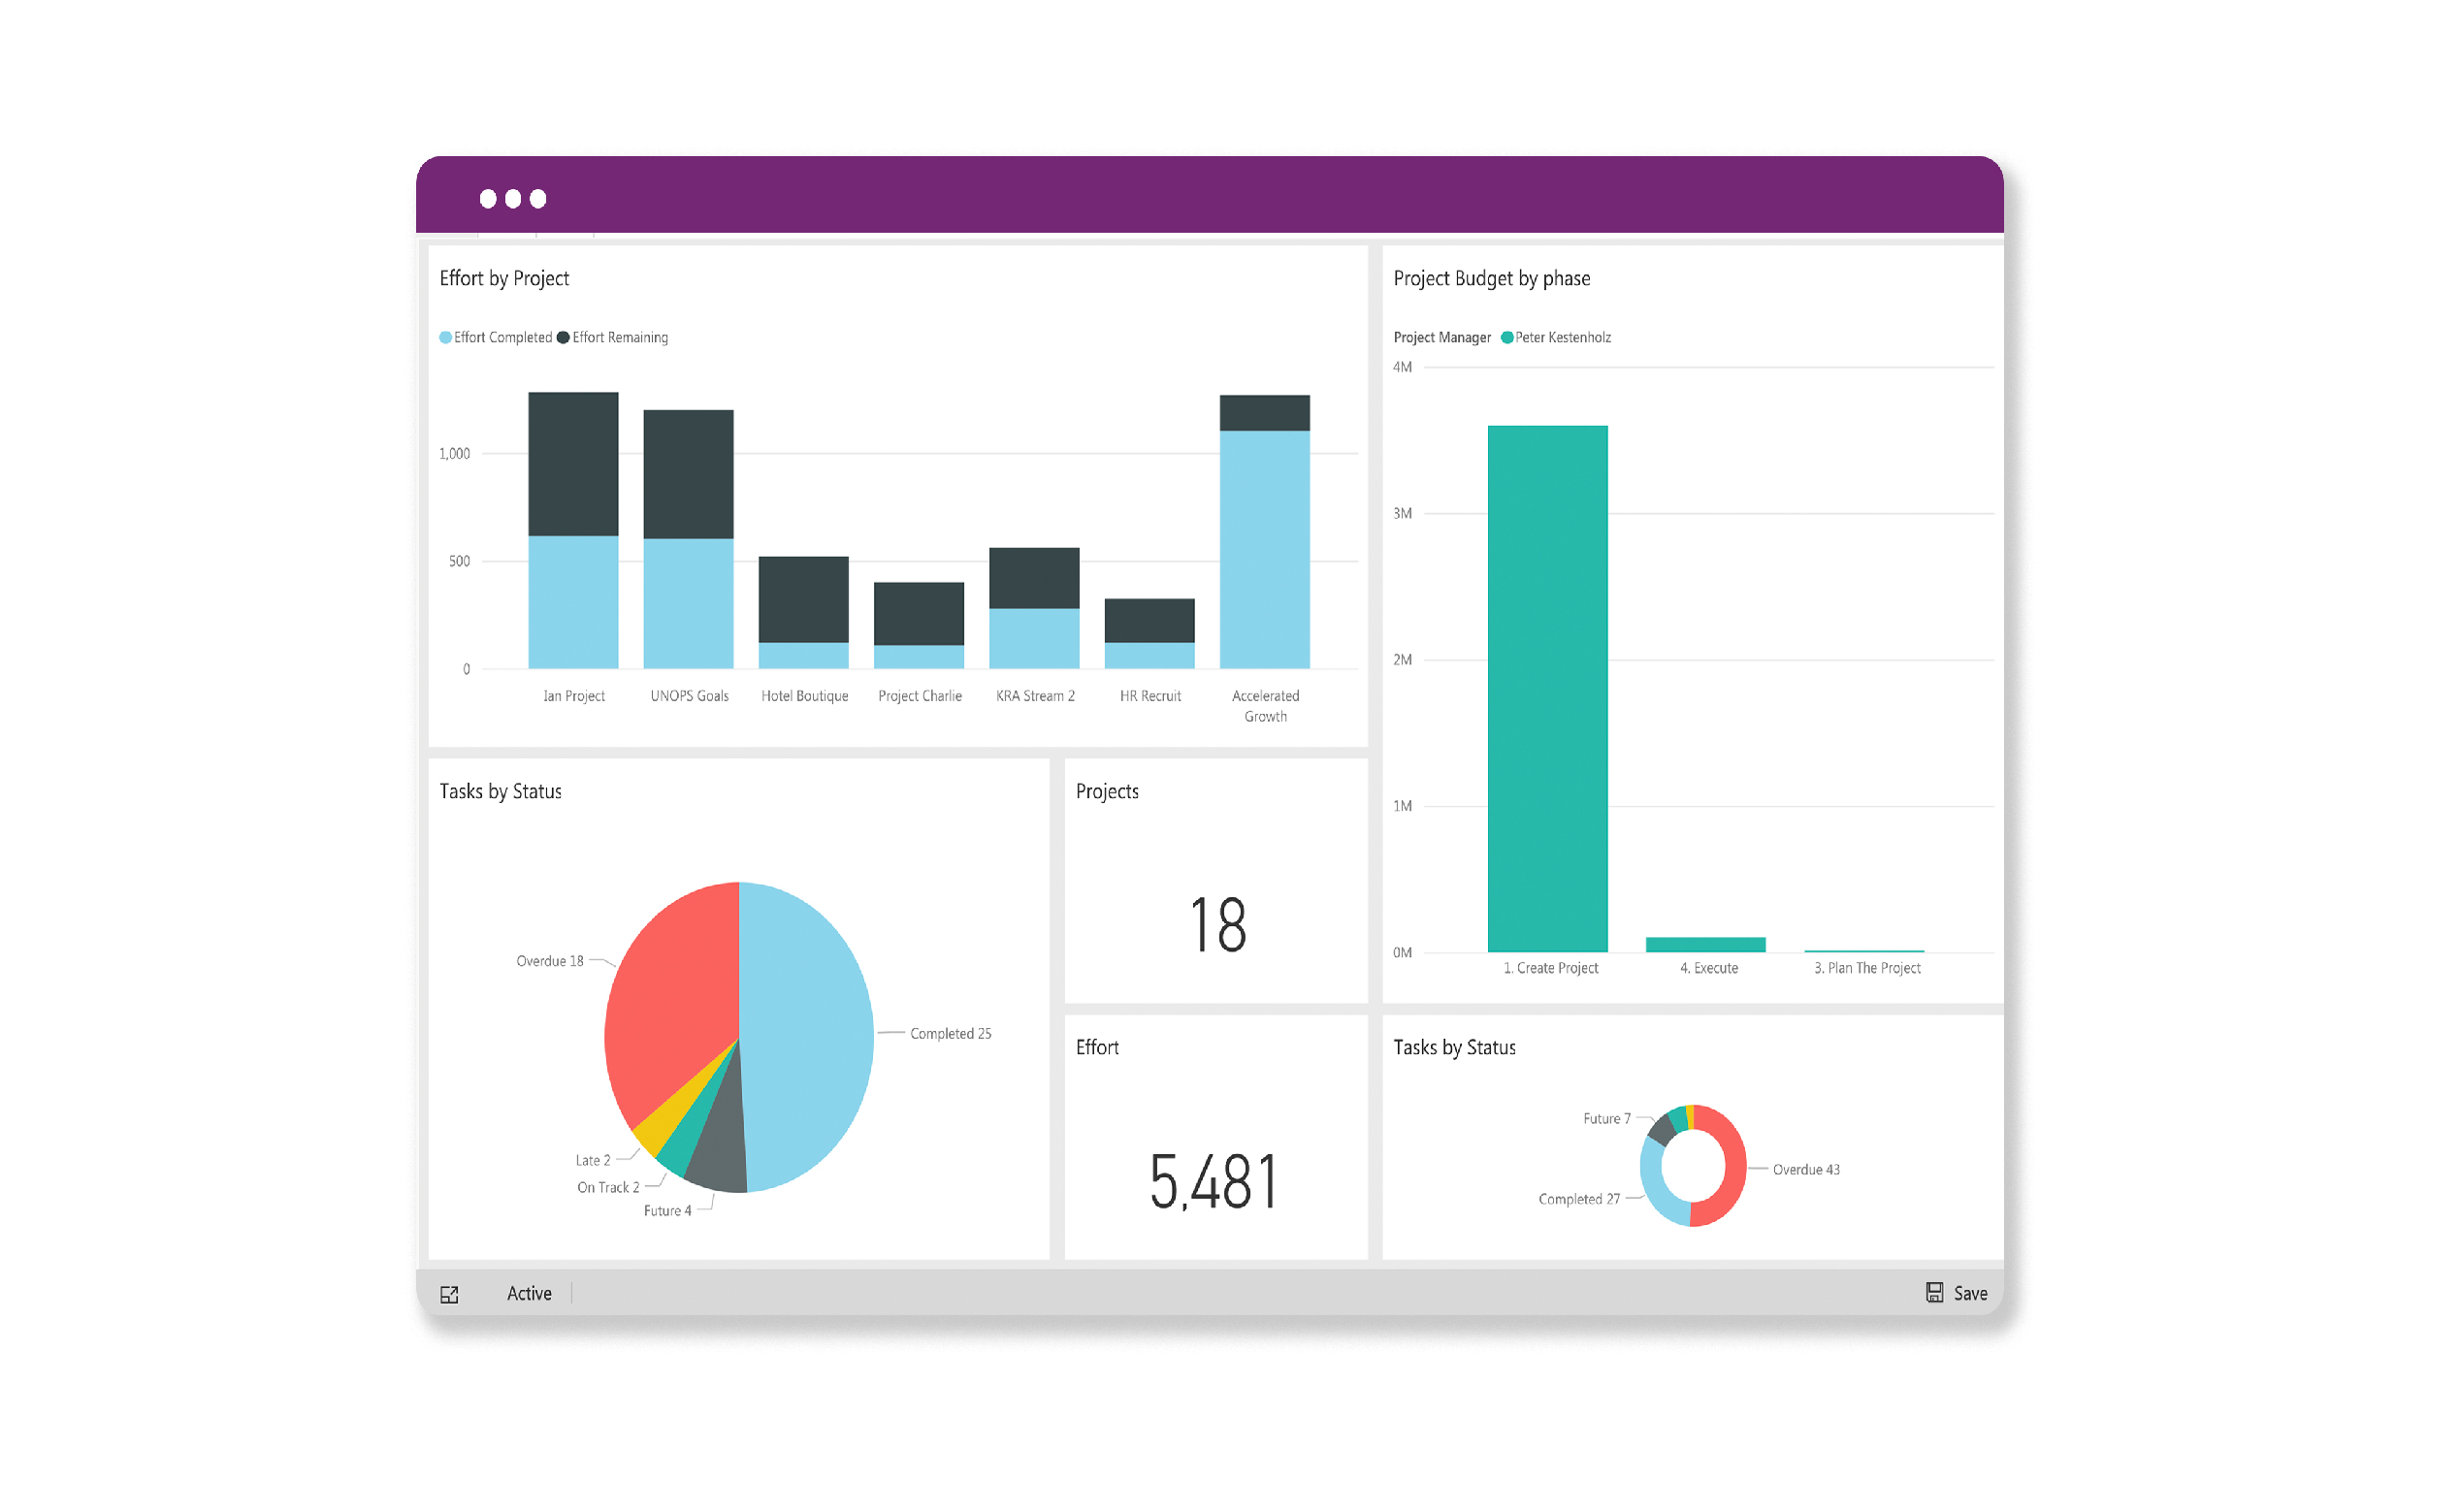
Task: Click the Save floppy disk icon
Action: [1934, 1292]
